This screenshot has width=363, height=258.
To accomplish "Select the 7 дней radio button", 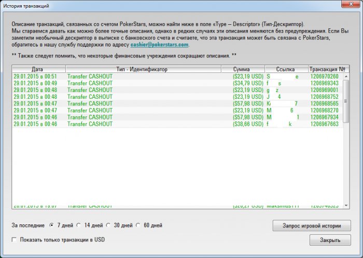I will point(51,225).
